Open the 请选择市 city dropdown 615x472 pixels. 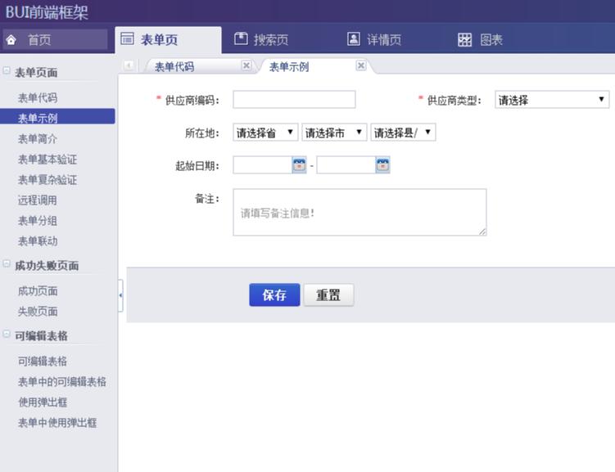(334, 133)
